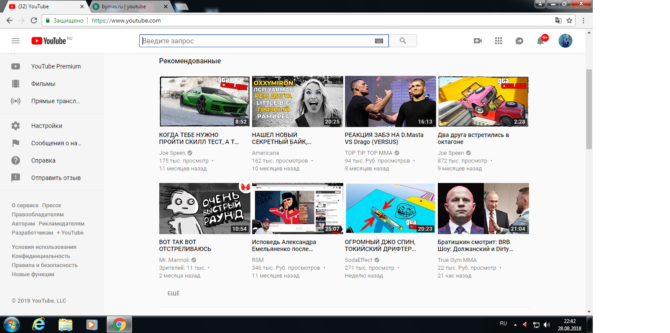Click the user avatar in header
This screenshot has height=333, width=670.
(x=565, y=41)
